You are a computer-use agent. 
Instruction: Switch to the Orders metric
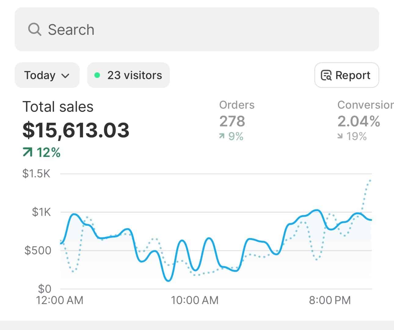237,105
